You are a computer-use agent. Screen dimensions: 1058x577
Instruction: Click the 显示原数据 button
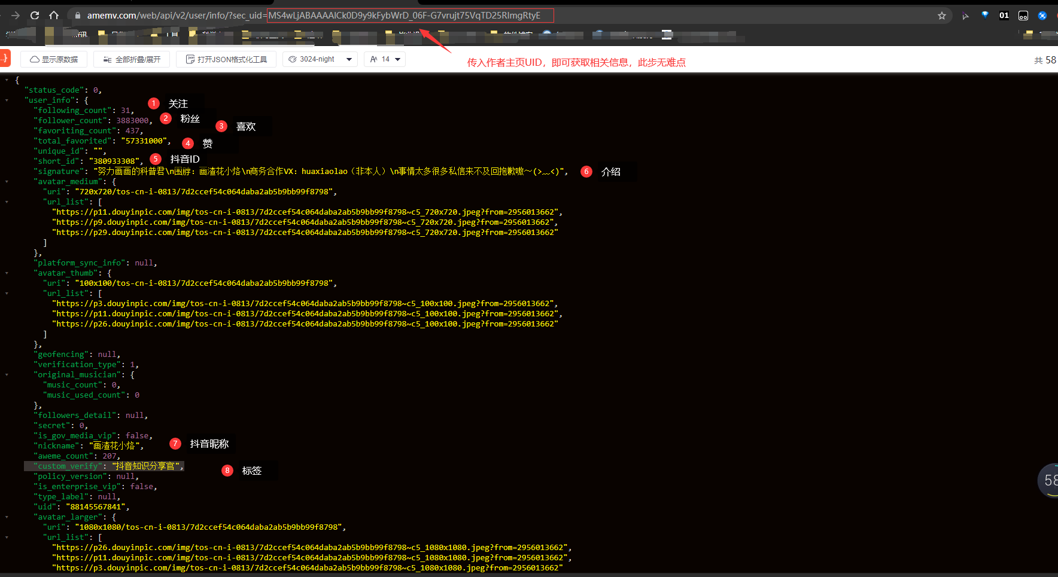click(x=54, y=59)
